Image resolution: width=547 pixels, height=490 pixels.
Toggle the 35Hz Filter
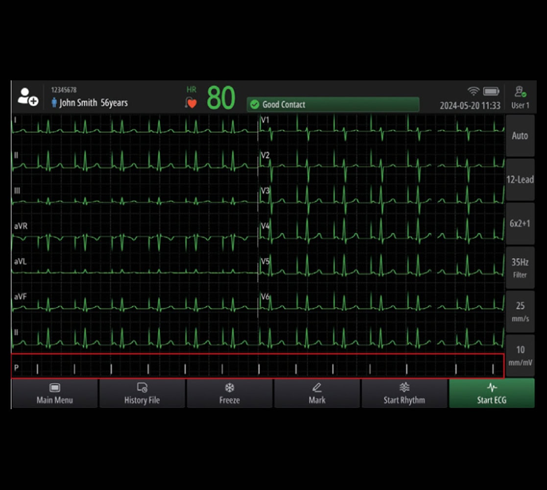520,268
